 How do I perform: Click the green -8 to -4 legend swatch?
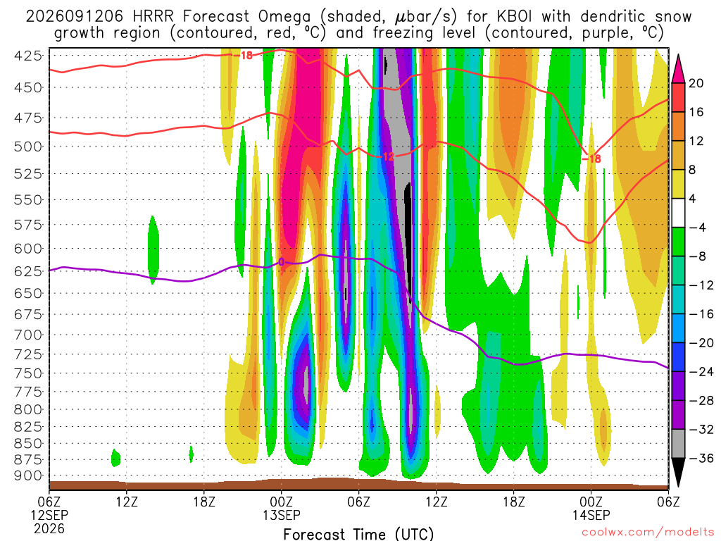click(x=678, y=242)
